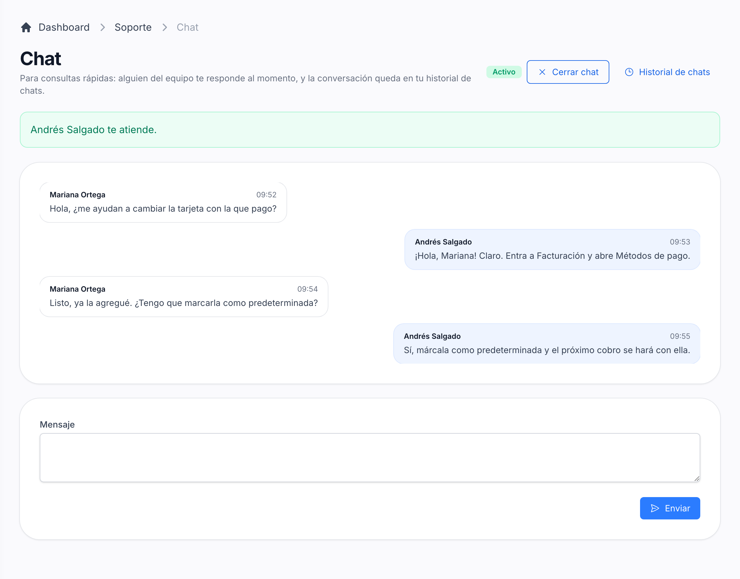
Task: Select the Chat breadcrumb item
Action: [x=187, y=27]
